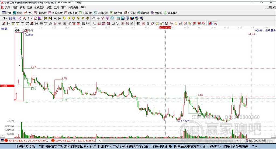Click the 日K线 label

4,29
